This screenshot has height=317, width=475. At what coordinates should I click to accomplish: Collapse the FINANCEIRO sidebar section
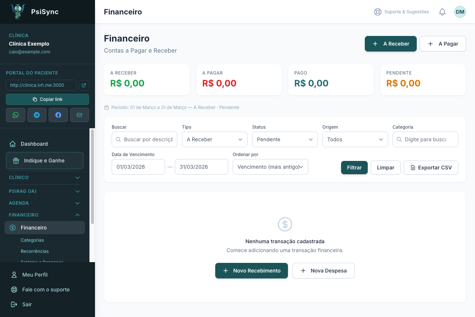tap(45, 215)
